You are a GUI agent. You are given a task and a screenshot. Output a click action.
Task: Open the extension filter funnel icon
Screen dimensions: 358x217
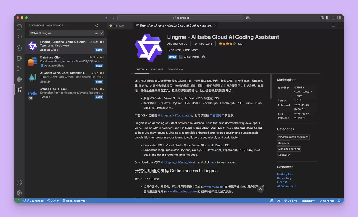pyautogui.click(x=102, y=33)
